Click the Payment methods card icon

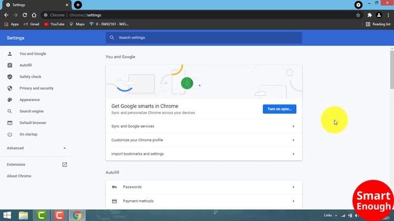click(115, 201)
